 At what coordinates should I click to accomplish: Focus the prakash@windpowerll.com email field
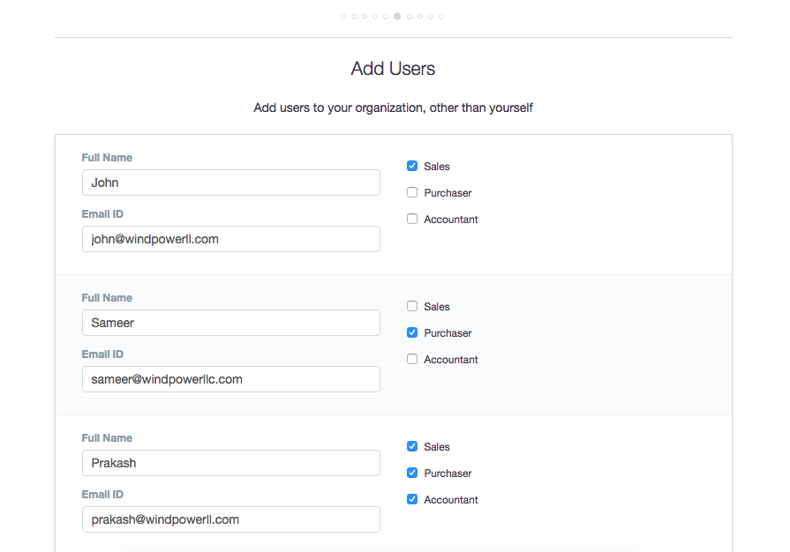tap(230, 519)
